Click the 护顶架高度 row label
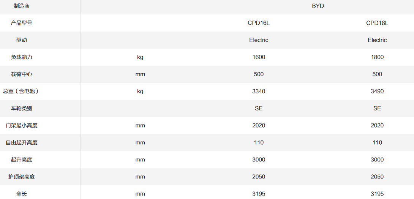This screenshot has height=199, width=414. (x=22, y=177)
